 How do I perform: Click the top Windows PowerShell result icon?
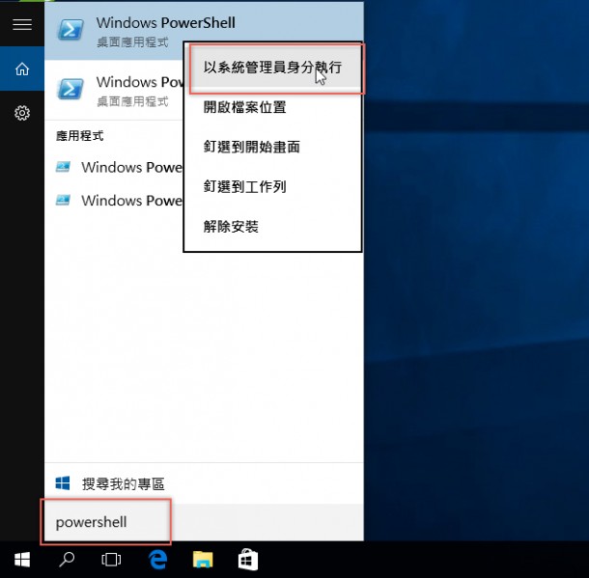(70, 30)
